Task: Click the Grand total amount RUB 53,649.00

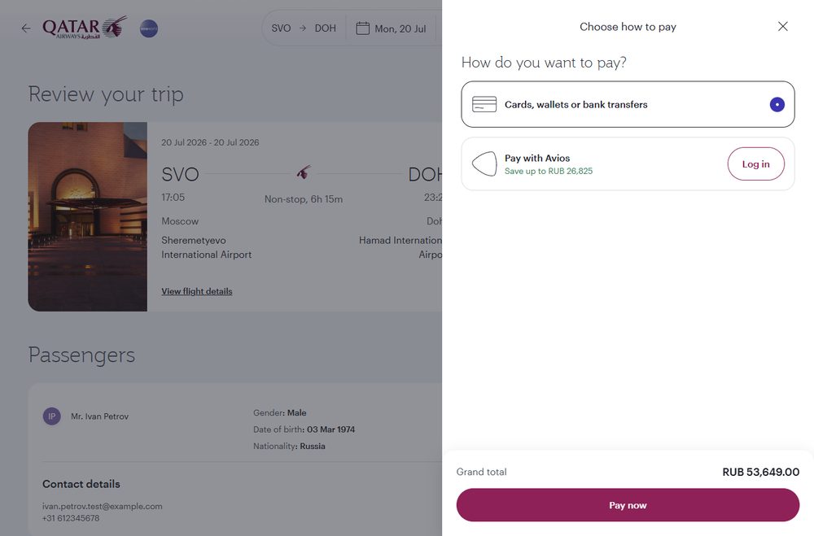Action: 760,472
